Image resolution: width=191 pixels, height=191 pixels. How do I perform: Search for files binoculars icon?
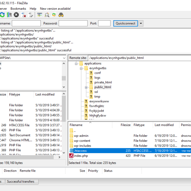(x=61, y=15)
